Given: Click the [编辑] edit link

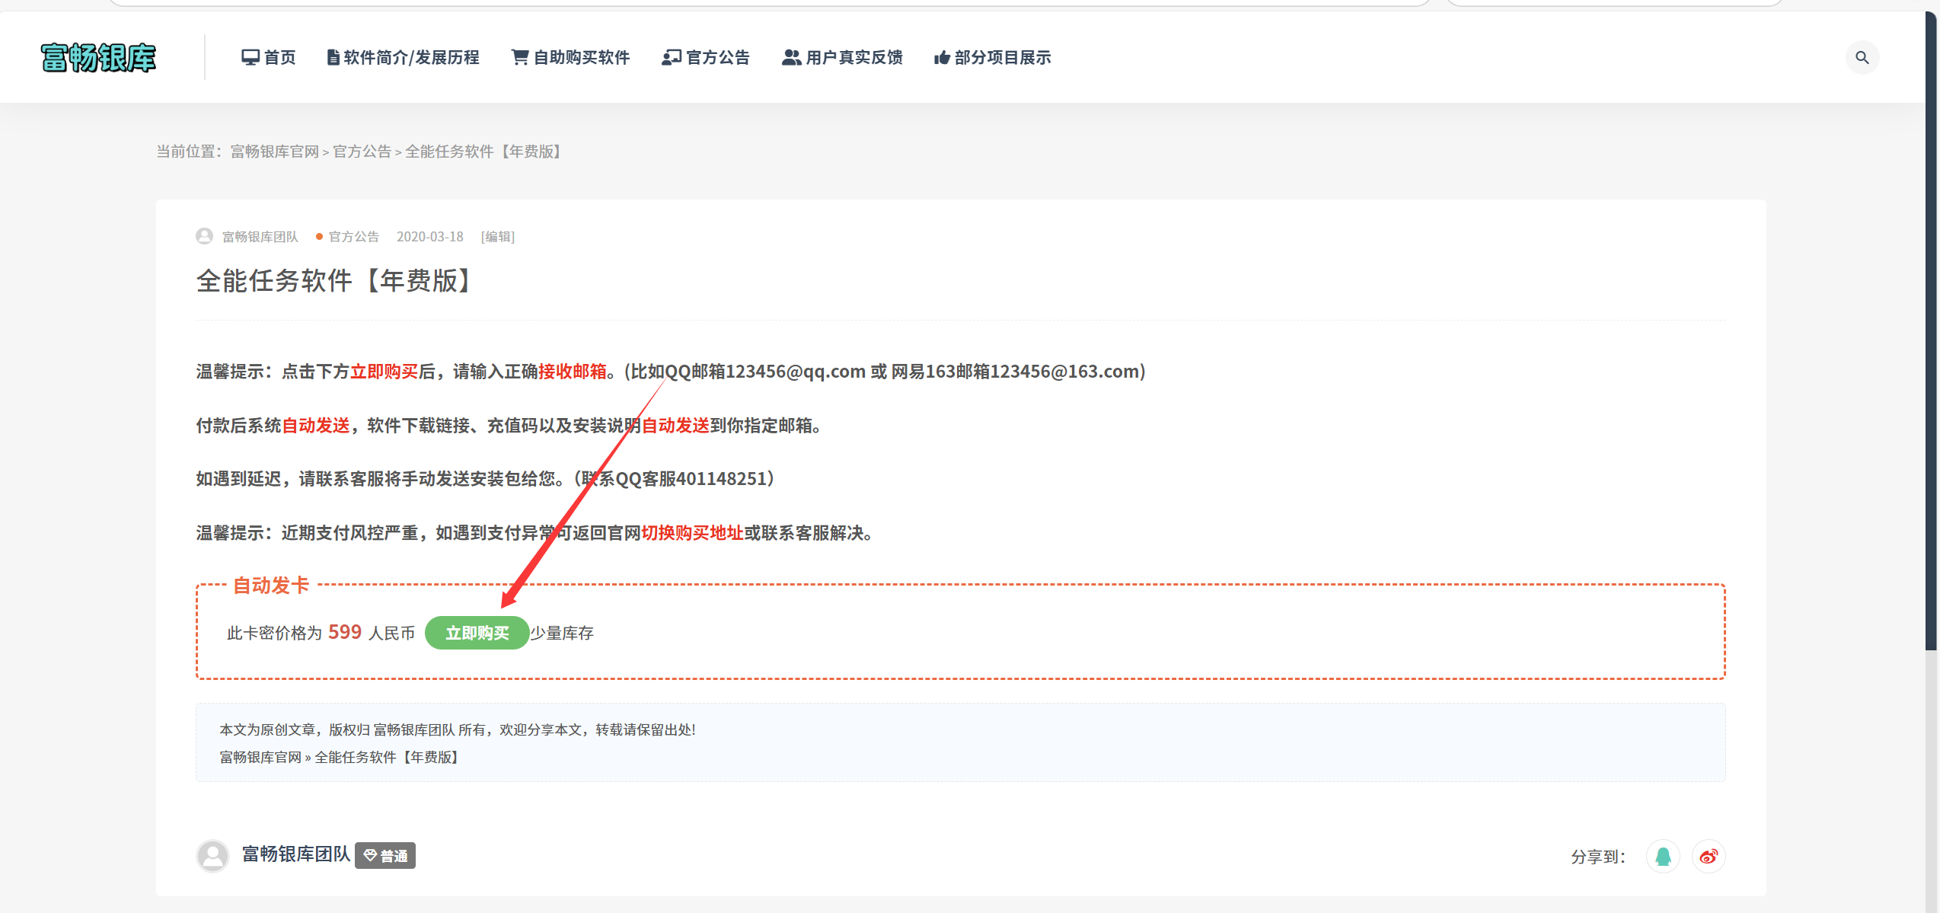Looking at the screenshot, I should click(x=498, y=237).
